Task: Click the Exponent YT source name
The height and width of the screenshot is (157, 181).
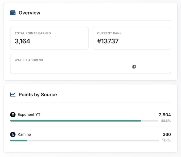Action: 29,114
